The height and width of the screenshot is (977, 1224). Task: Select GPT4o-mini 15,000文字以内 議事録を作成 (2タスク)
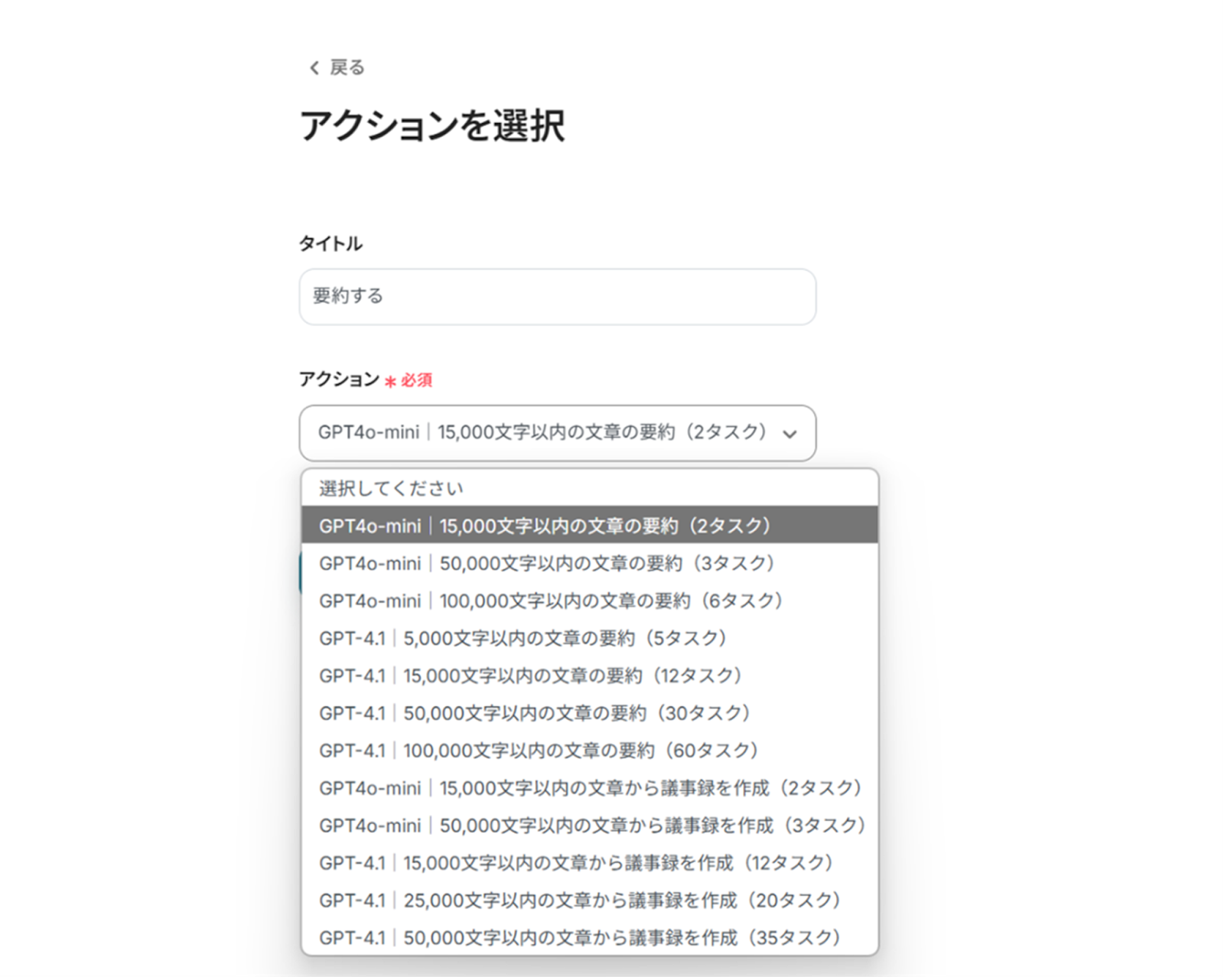pos(590,788)
